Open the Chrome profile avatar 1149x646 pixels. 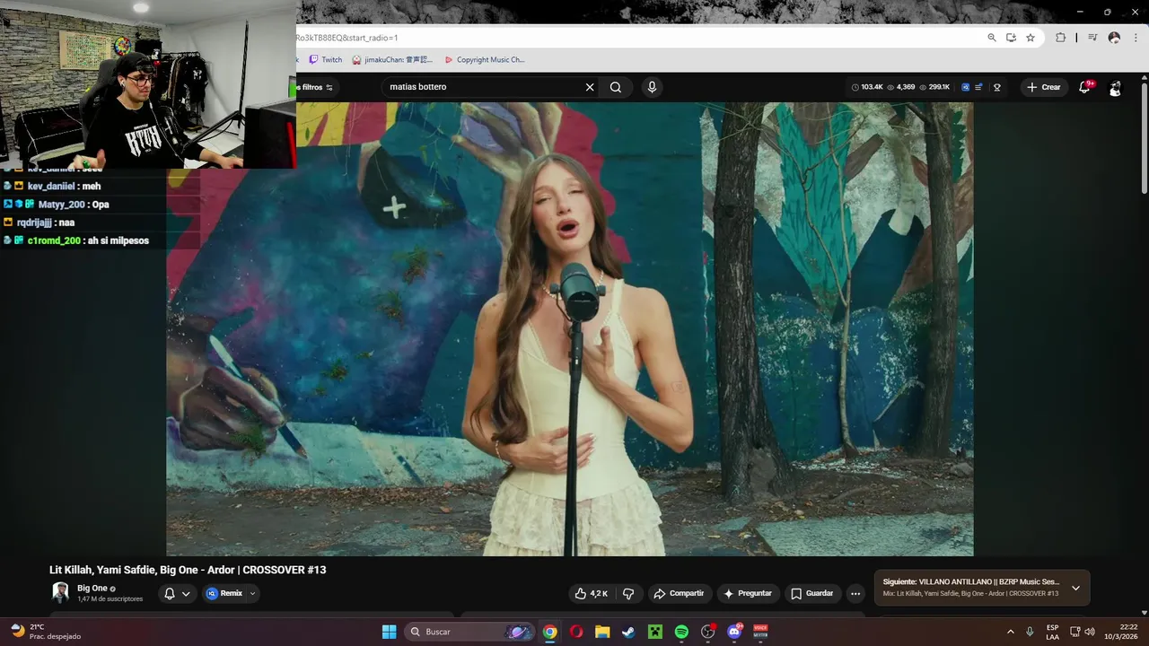(x=1114, y=38)
